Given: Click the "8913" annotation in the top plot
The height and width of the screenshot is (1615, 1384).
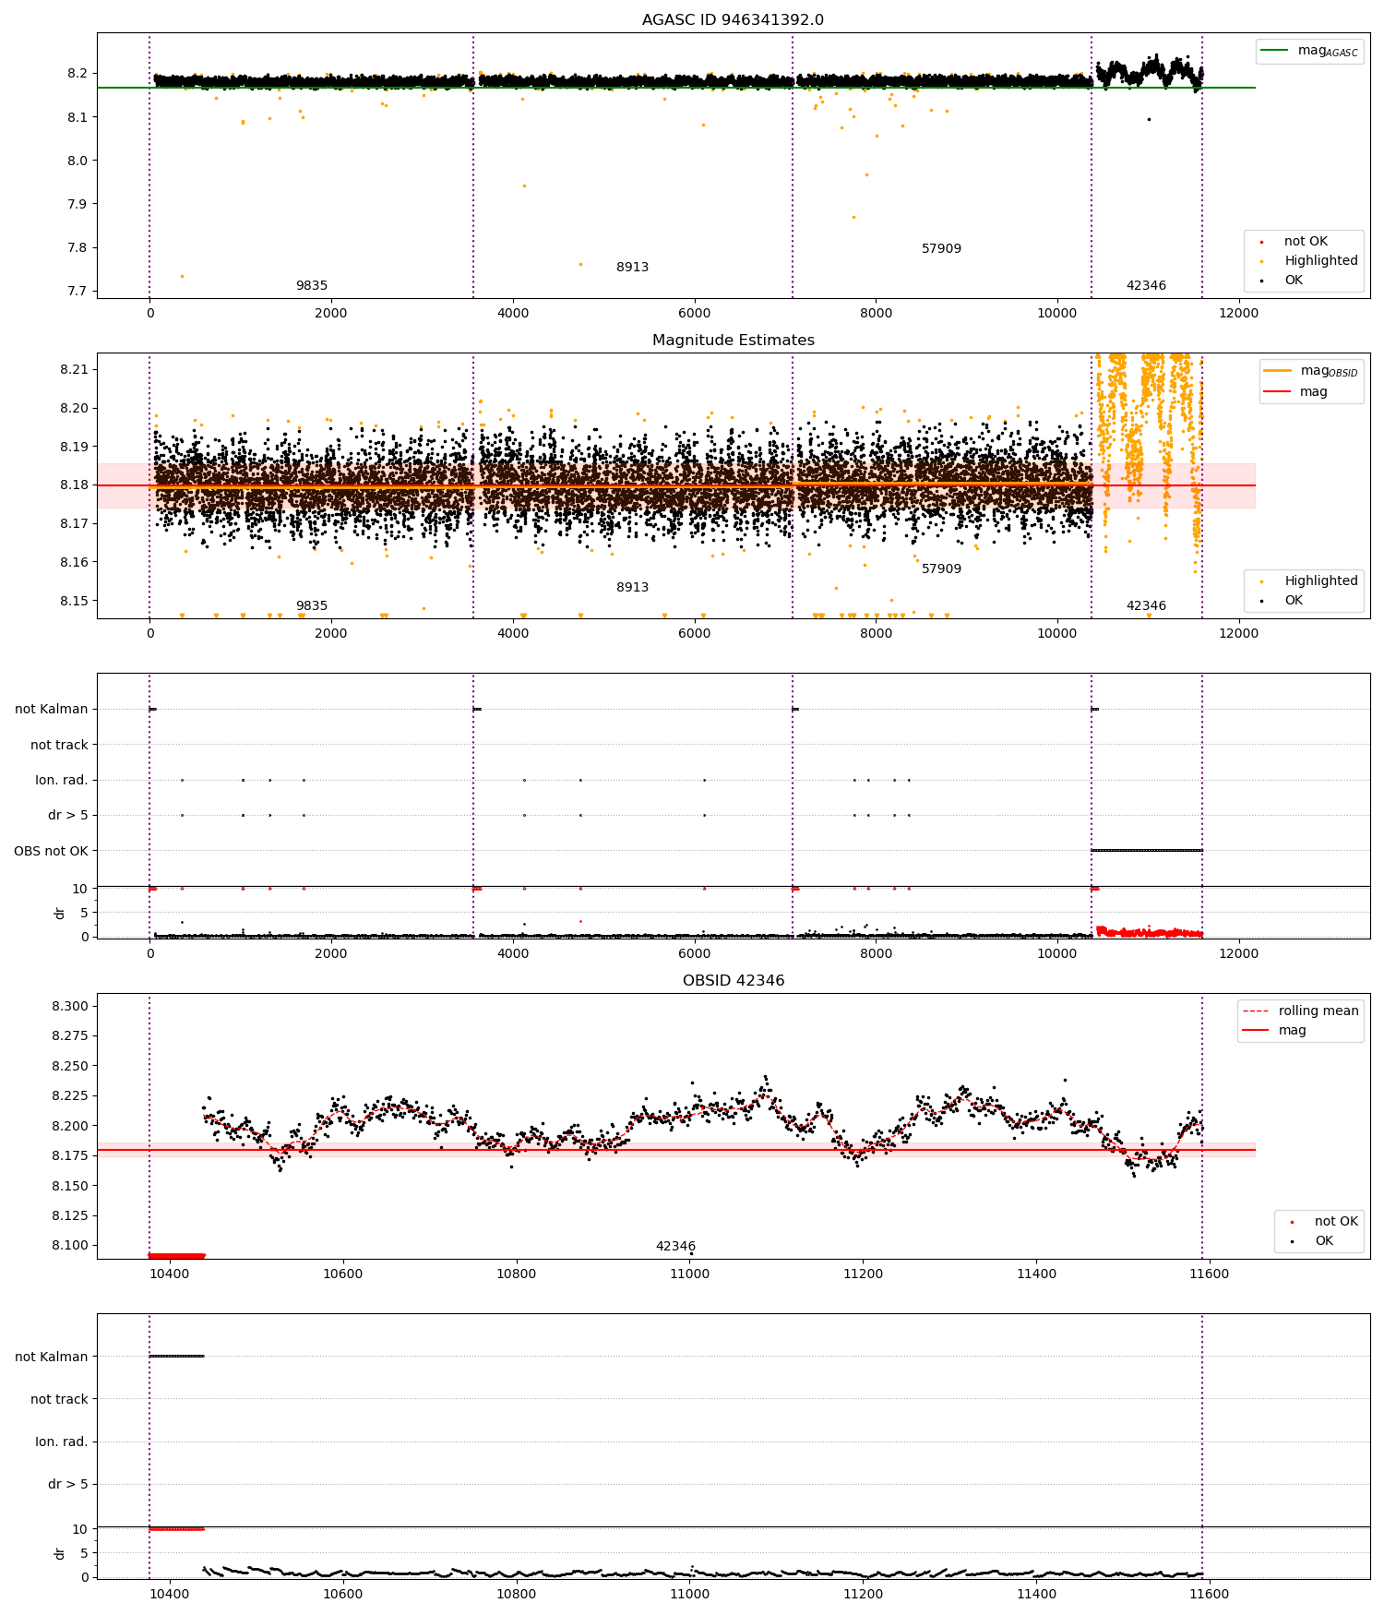Looking at the screenshot, I should [632, 267].
